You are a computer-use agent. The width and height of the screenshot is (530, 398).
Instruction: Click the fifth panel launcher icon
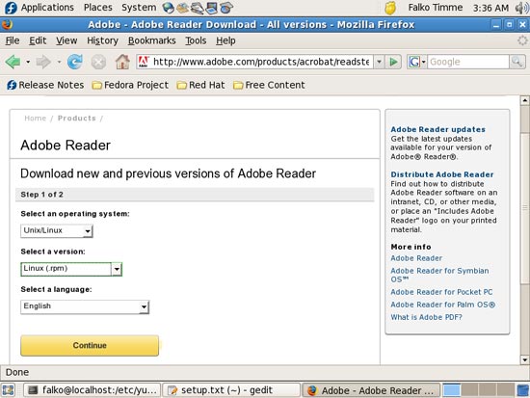pyautogui.click(x=226, y=8)
